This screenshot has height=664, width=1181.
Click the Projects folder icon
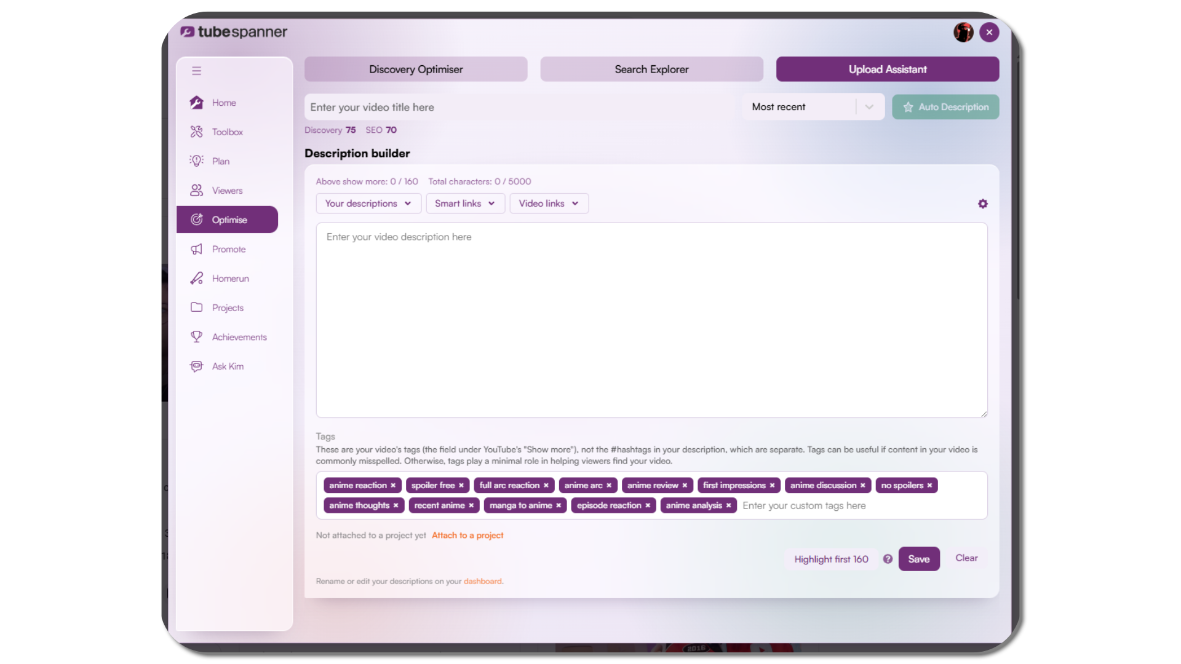point(196,307)
